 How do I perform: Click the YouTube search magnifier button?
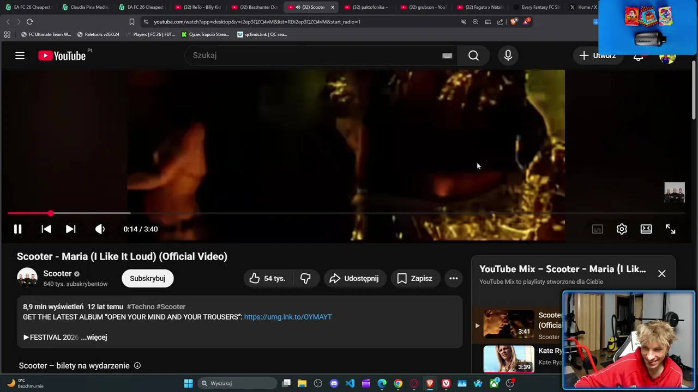tap(473, 56)
